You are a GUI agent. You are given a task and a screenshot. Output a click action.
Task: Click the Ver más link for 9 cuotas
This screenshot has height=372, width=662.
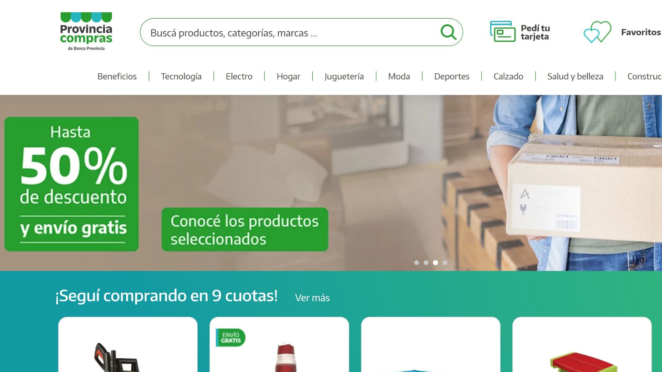coord(312,298)
